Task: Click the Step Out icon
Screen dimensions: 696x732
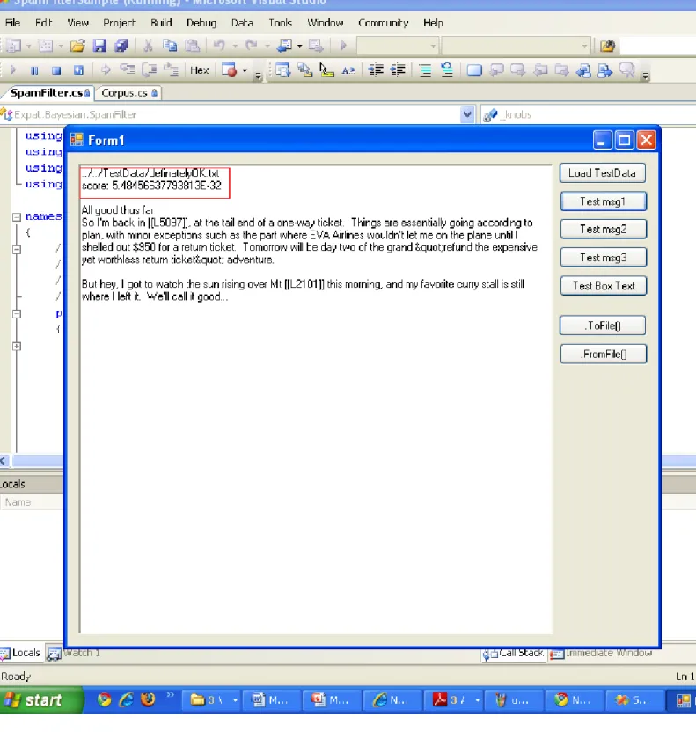Action: tap(172, 70)
